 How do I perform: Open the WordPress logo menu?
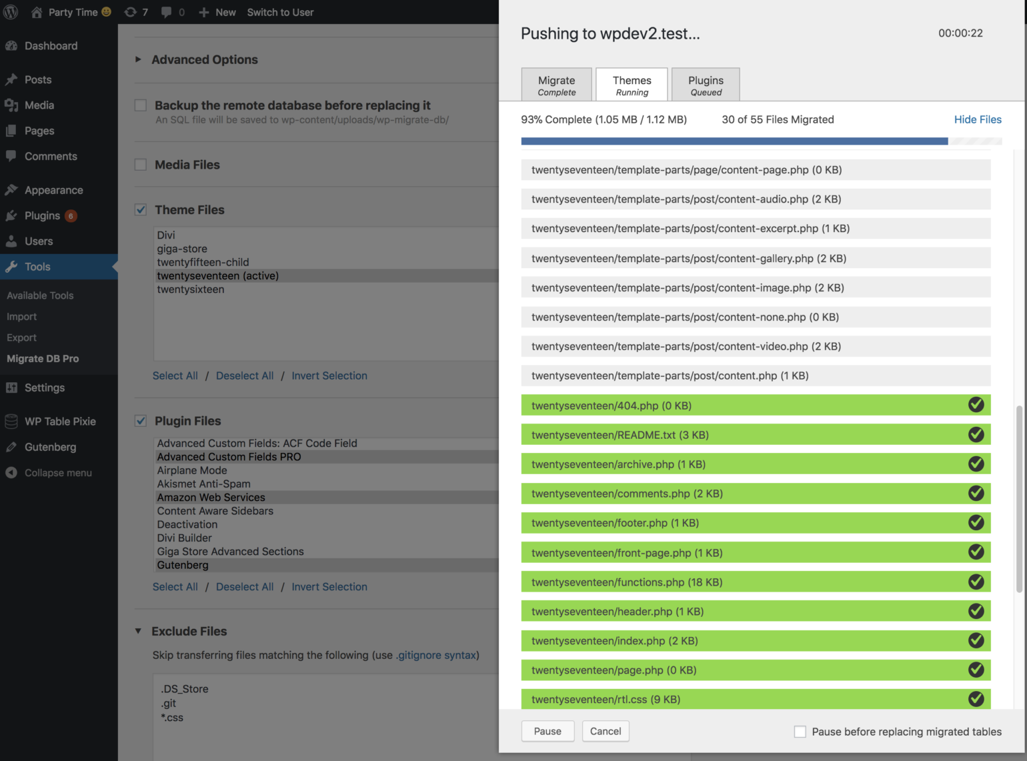(11, 12)
